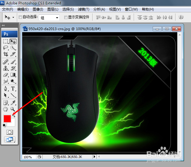
Task: Select the Notes tool
Action: 6,103
